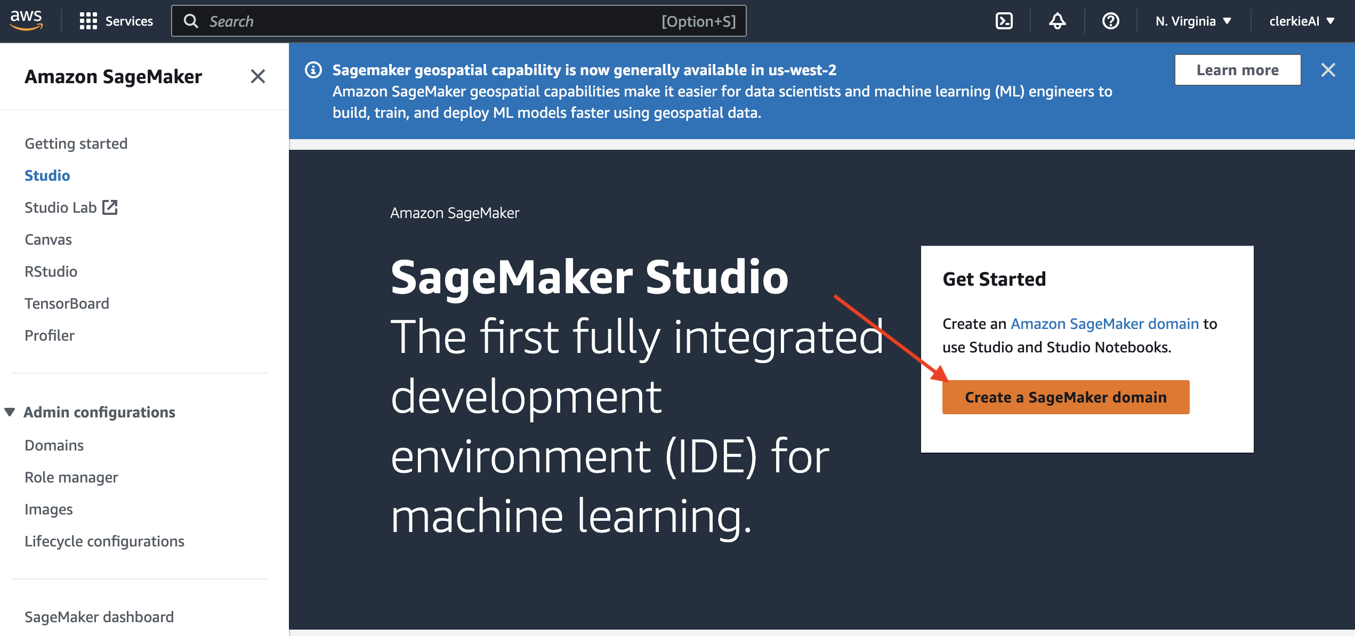Viewport: 1355px width, 636px height.
Task: Open SageMaker dashboard from sidebar
Action: [99, 617]
